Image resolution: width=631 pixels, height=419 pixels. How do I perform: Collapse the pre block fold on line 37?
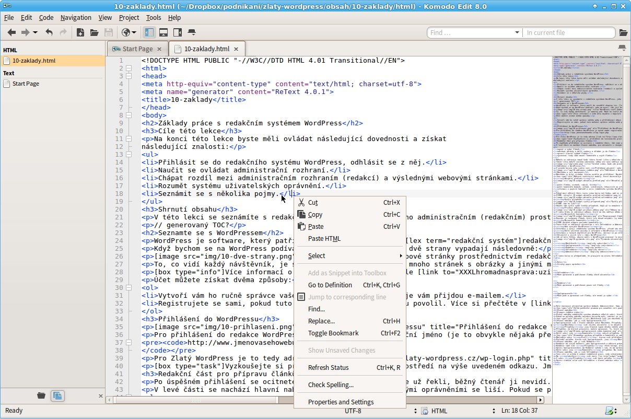128,342
